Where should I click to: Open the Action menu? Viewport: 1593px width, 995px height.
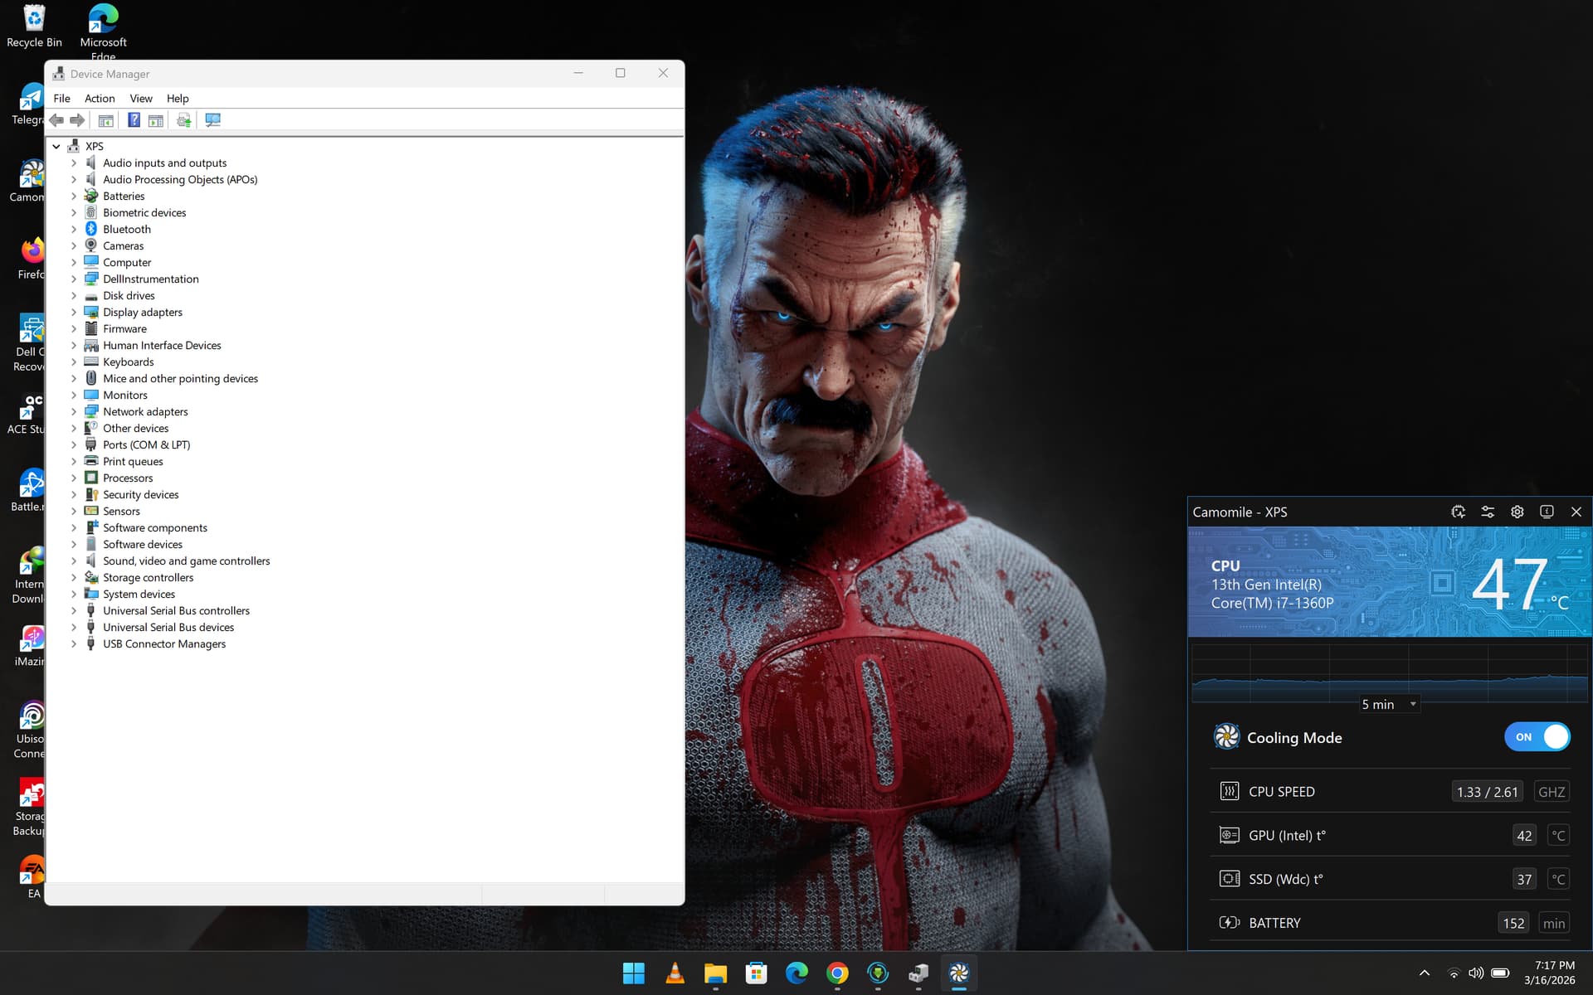point(100,99)
